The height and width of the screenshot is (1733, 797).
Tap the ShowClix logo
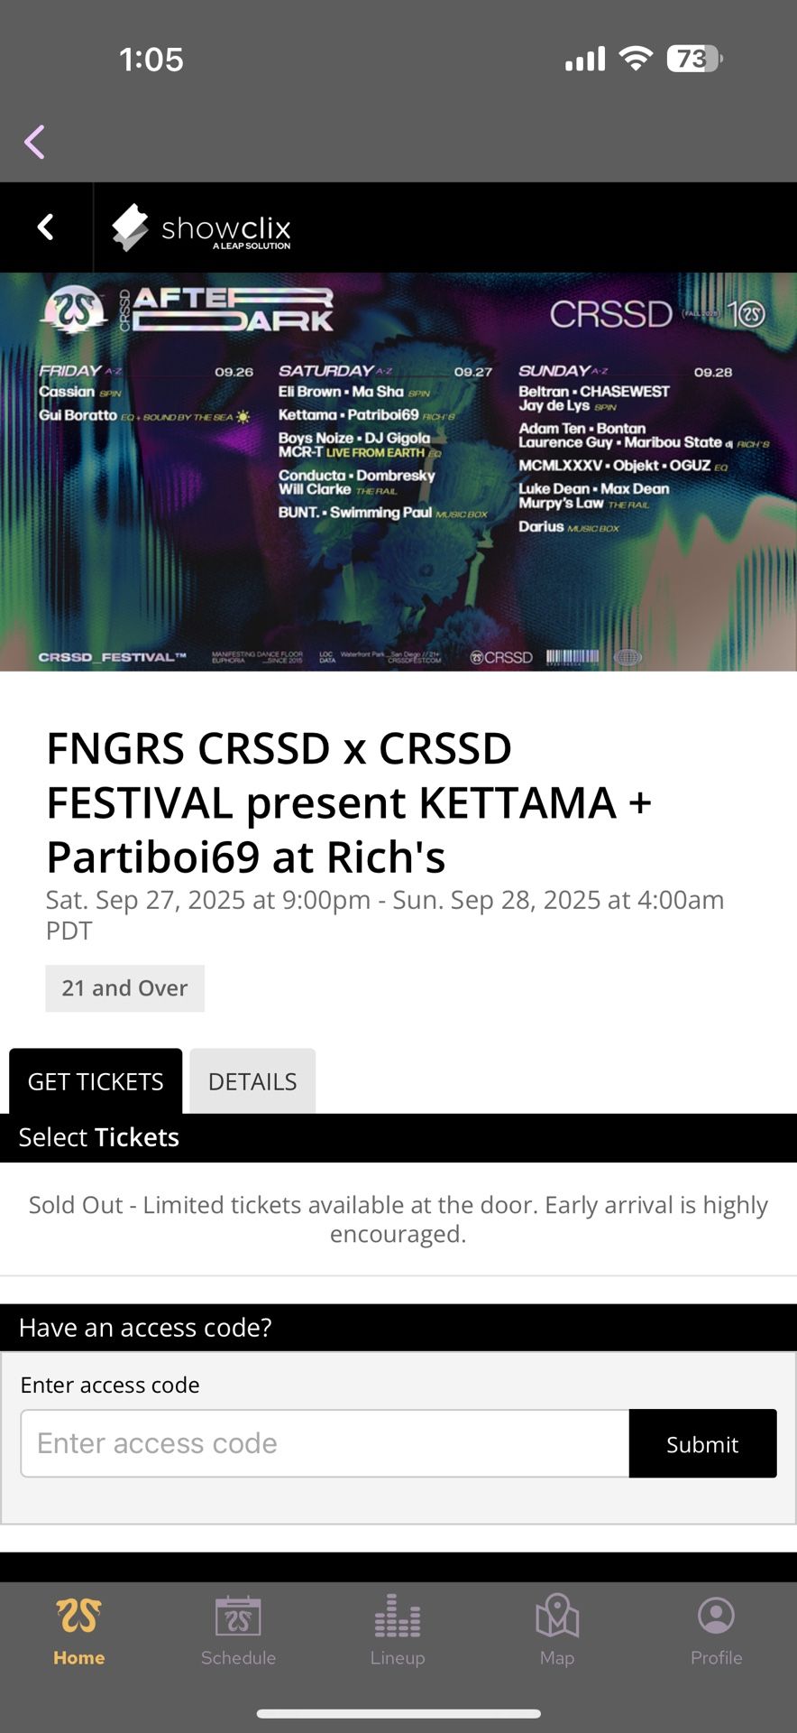pyautogui.click(x=202, y=227)
